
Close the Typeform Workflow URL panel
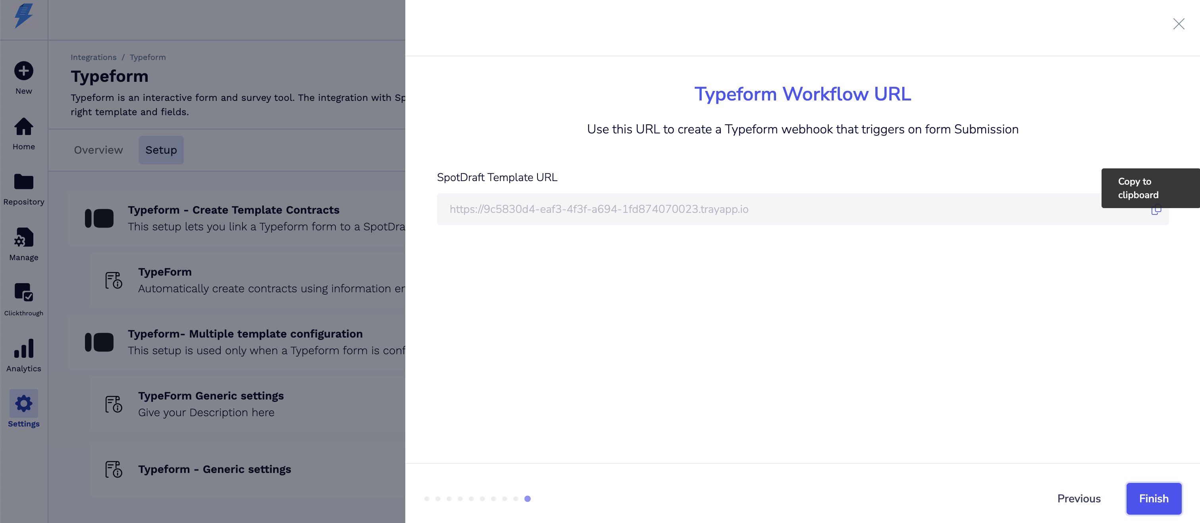pos(1179,24)
